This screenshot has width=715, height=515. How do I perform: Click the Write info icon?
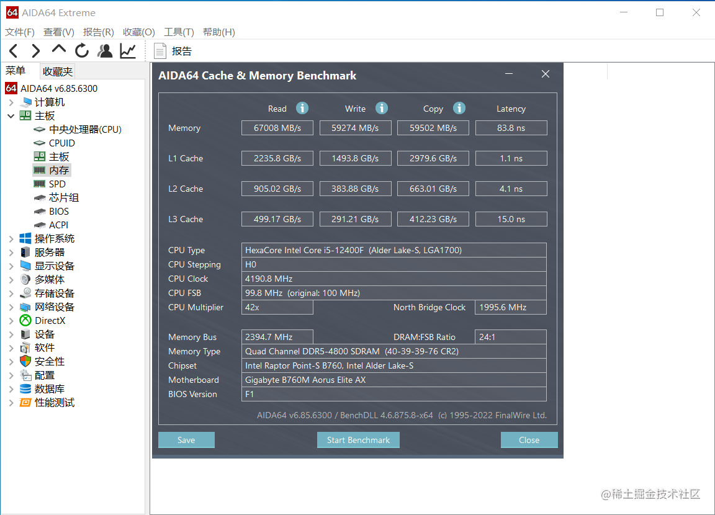coord(382,108)
